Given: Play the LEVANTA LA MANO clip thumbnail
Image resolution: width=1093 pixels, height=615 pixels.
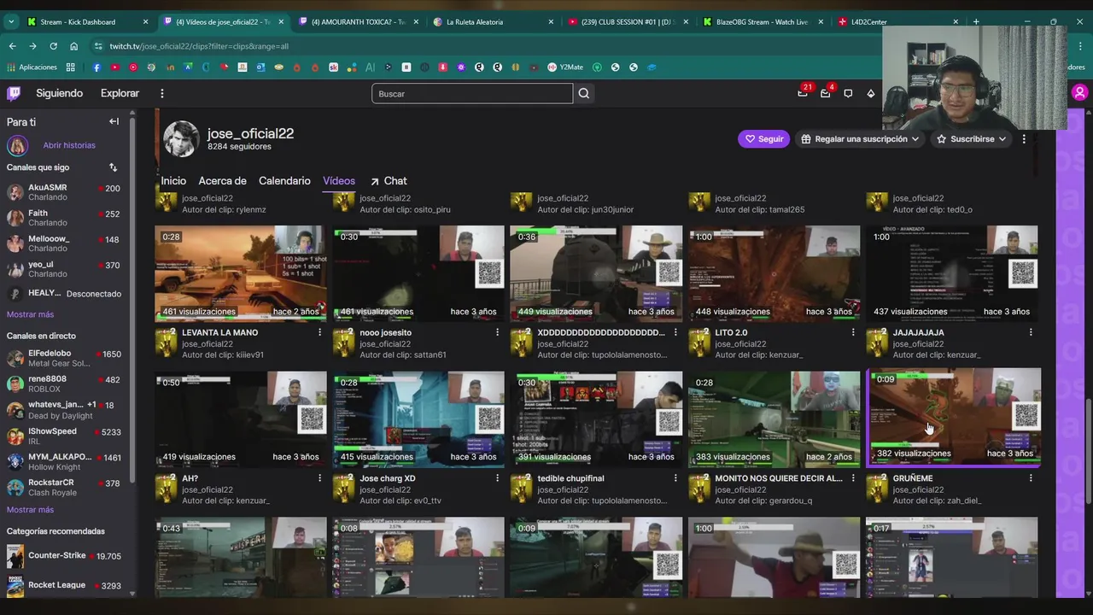Looking at the screenshot, I should pos(241,273).
